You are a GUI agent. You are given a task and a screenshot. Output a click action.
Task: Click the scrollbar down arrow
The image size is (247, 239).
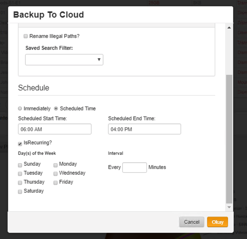[229, 207]
